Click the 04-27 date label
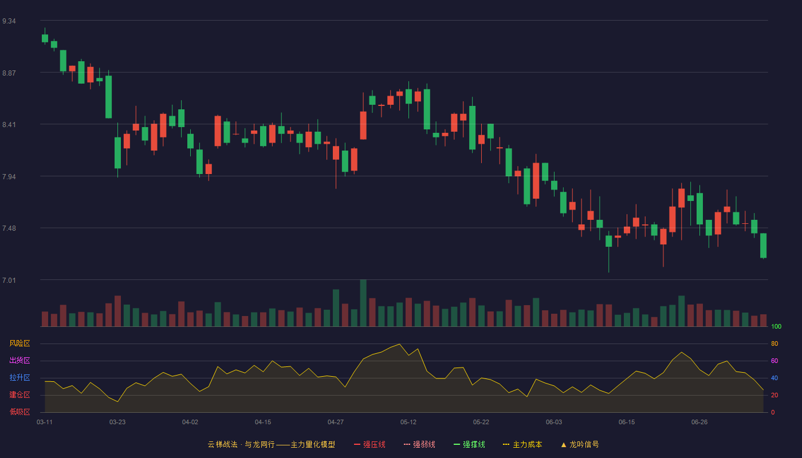Viewport: 802px width, 458px height. (x=336, y=422)
